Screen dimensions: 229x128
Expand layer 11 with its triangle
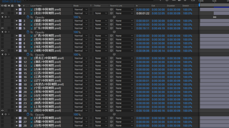[x=17, y=58]
